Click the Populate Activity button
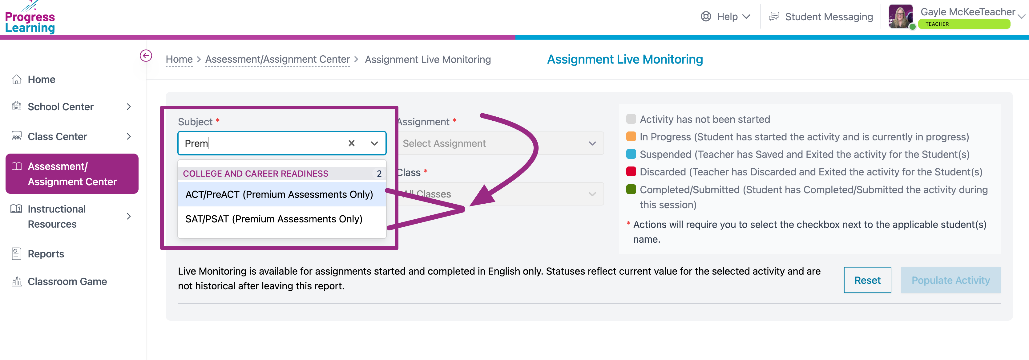 951,280
